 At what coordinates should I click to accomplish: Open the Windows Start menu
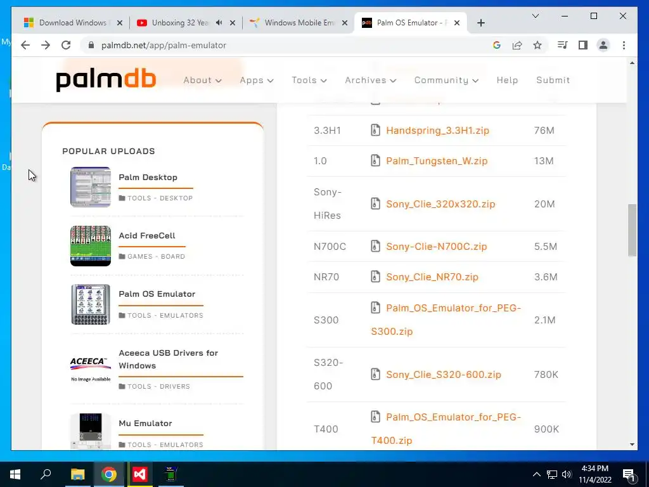[x=15, y=474]
